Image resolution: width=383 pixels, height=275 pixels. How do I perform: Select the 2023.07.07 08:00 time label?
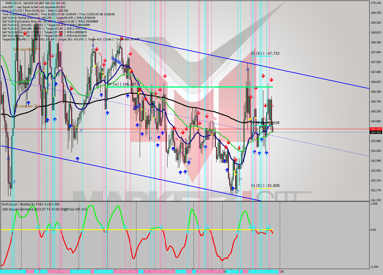coord(59,272)
